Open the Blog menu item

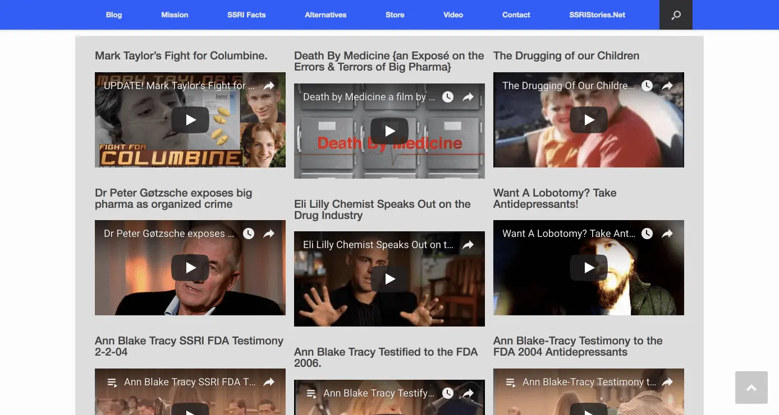(114, 15)
